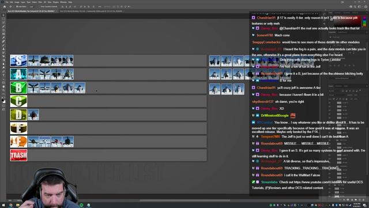Select the Brush tool
Screen dimensions: 369x208
pyautogui.click(x=3, y=45)
